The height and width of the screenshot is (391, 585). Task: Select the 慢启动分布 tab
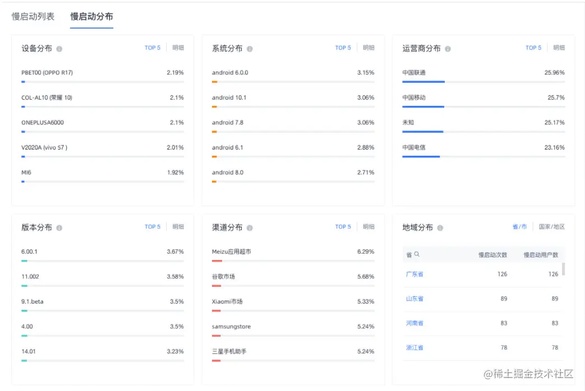click(91, 16)
